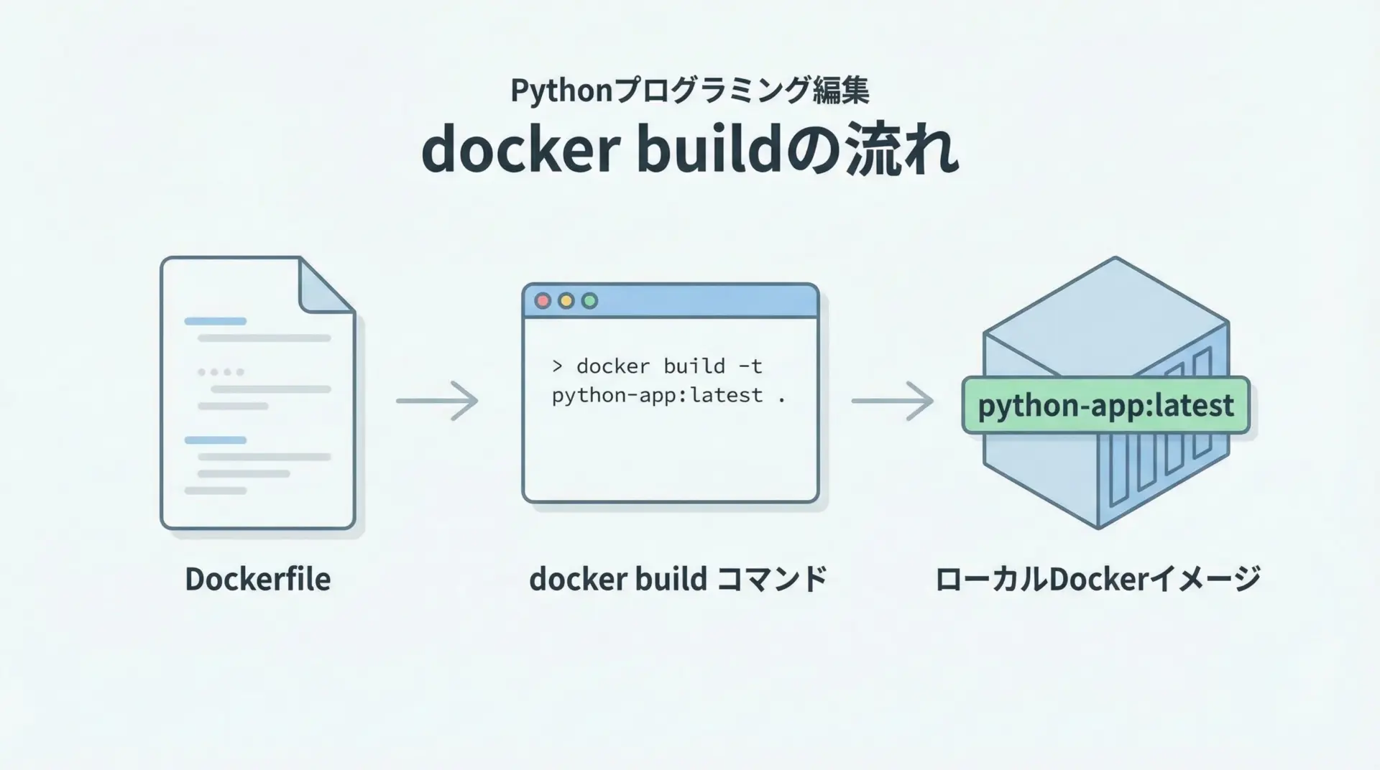1380x770 pixels.
Task: Click the empty right side of terminal title bar
Action: pyautogui.click(x=719, y=301)
